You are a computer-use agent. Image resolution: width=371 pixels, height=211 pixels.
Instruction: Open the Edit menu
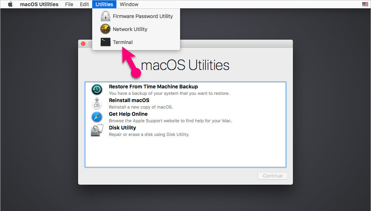tap(84, 4)
